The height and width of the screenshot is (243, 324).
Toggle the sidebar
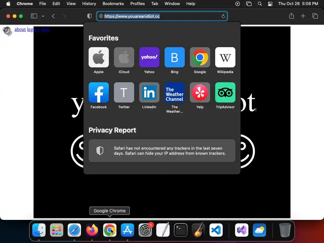(34, 16)
